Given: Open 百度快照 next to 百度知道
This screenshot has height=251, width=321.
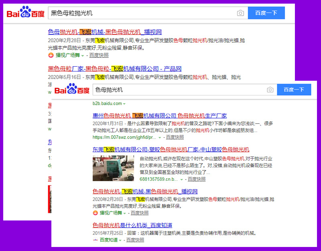Looking at the screenshot, I should pos(135,240).
